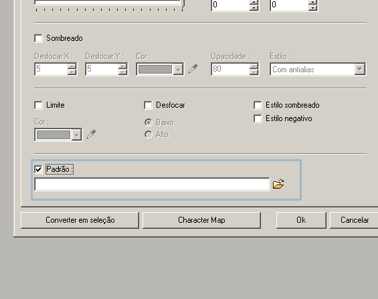Decrease Deslocar Y value with down arrow
378x299 pixels.
pyautogui.click(x=122, y=72)
